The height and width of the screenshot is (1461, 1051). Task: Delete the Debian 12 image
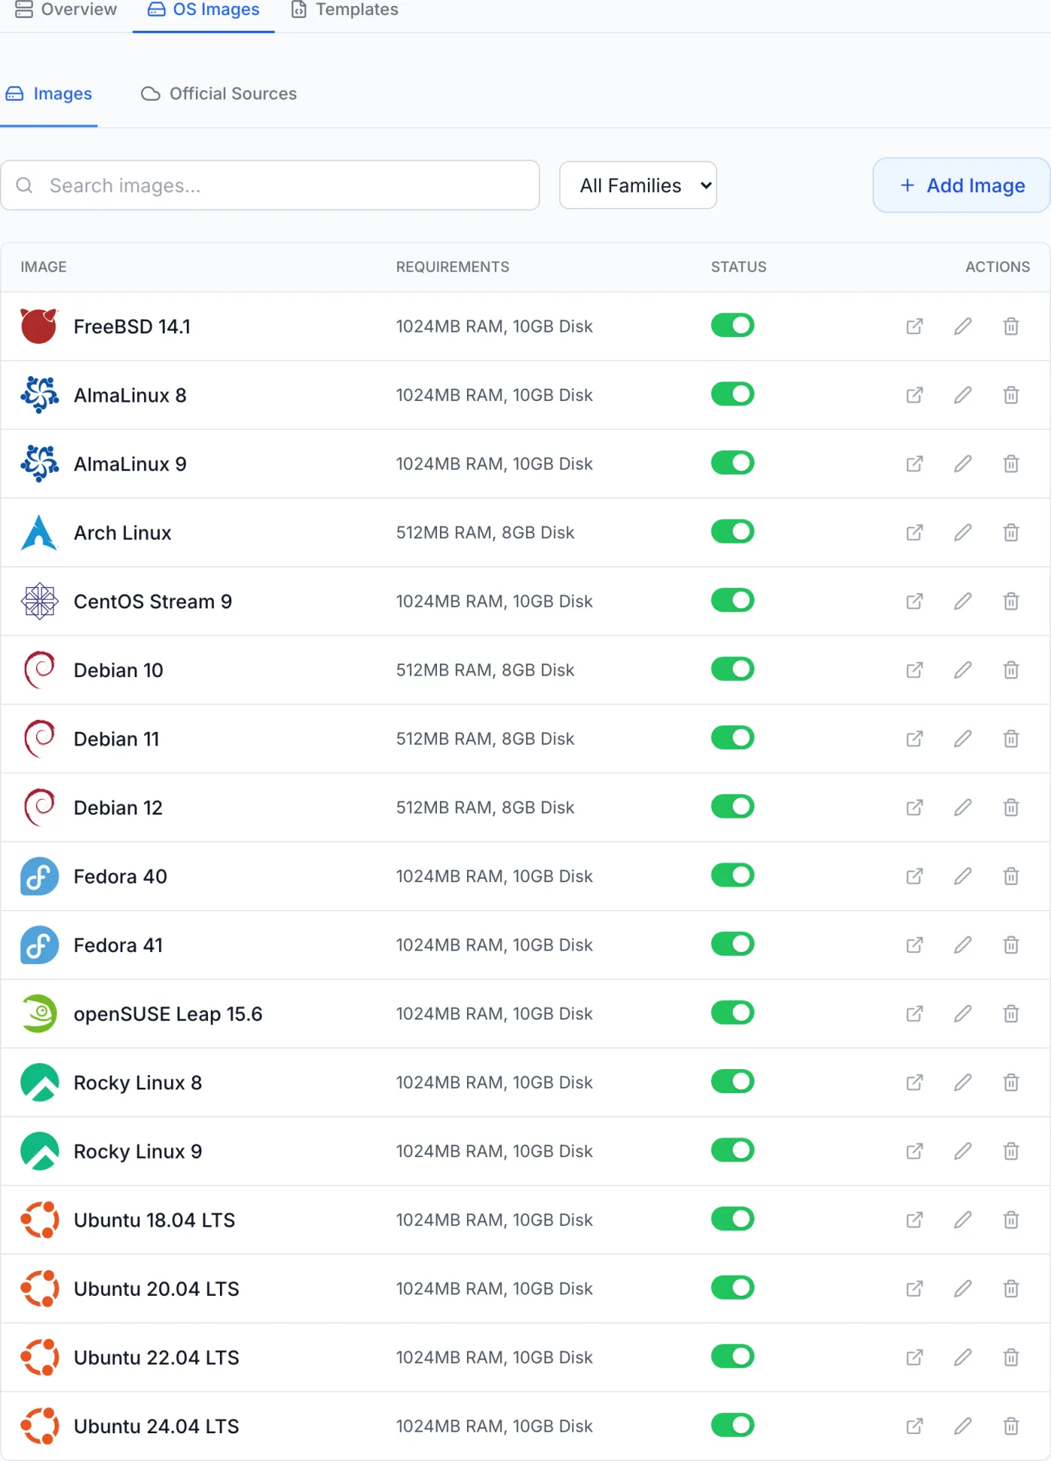click(1011, 808)
